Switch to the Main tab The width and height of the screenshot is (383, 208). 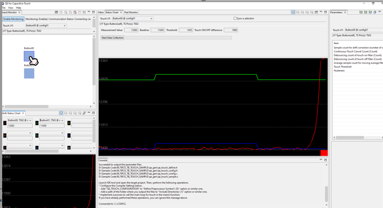101,12
